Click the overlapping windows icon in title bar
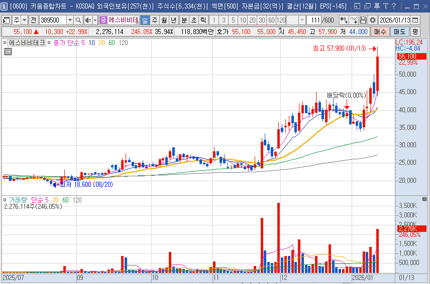The image size is (430, 284). coord(367,6)
